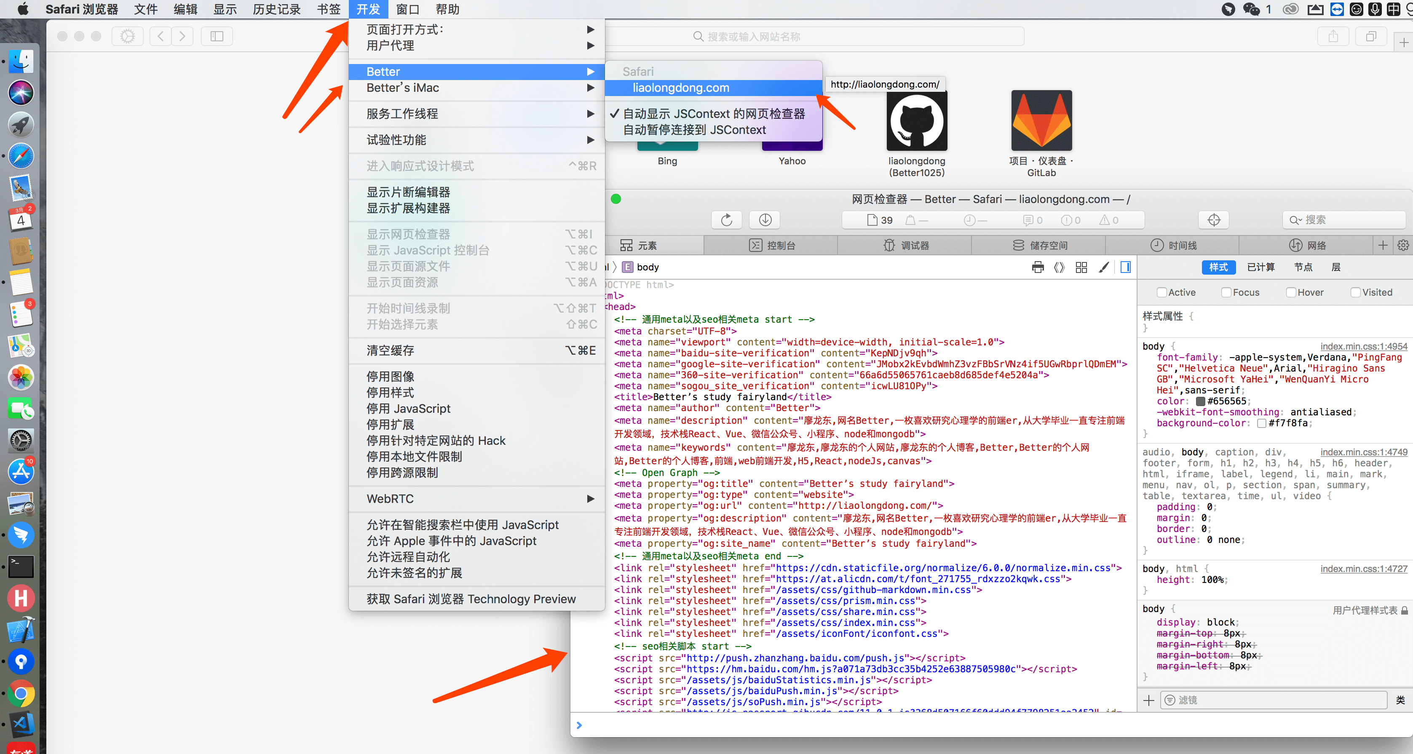The width and height of the screenshot is (1413, 754).
Task: Add new inspector tab plus icon
Action: 1383,245
